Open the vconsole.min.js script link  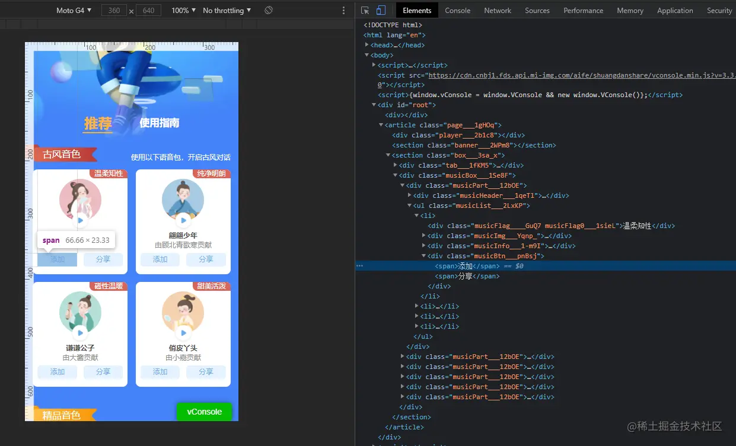(x=581, y=75)
